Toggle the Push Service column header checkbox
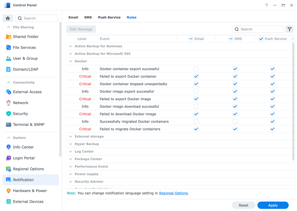297x211 pixels. tap(261, 39)
